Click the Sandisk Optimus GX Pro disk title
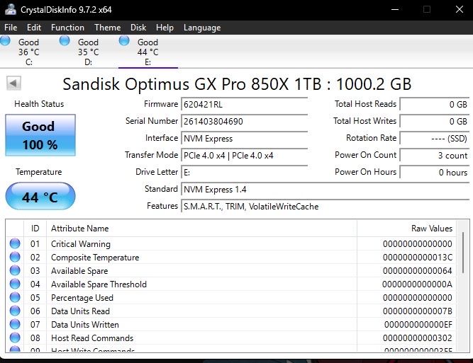473x363 pixels. 237,84
